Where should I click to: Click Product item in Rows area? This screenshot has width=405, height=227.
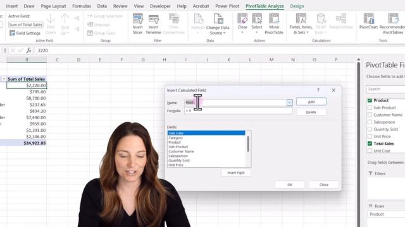(387, 214)
